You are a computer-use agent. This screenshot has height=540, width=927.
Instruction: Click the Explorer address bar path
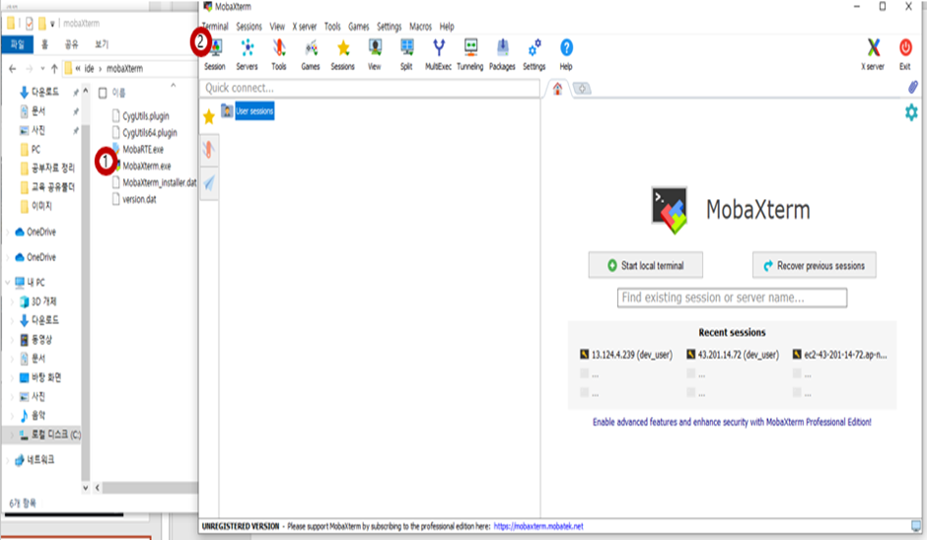[130, 69]
